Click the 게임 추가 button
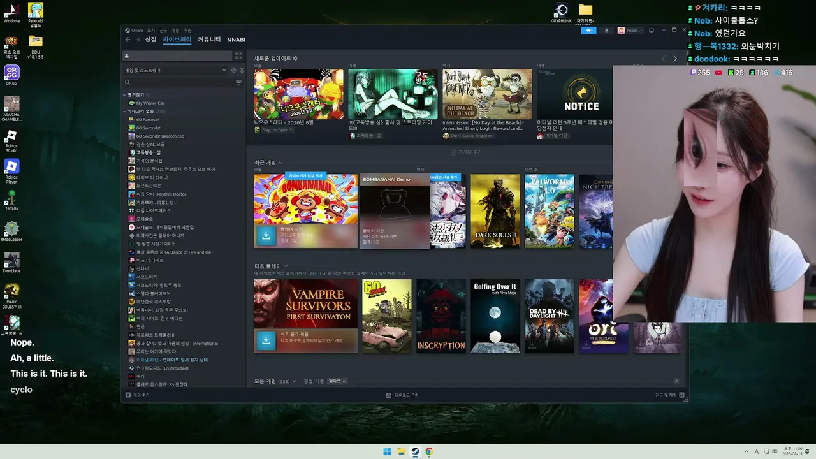 [138, 395]
